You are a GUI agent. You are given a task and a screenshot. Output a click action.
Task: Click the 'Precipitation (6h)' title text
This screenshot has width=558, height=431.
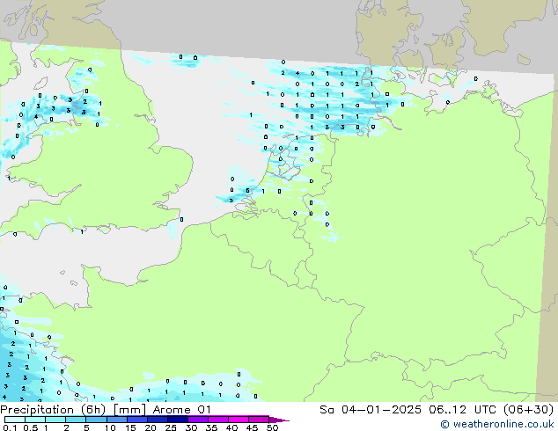point(53,410)
